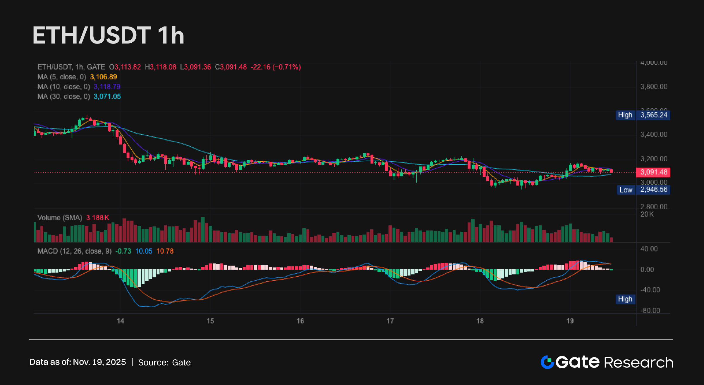
Task: Select the MA (5, close, 0) indicator label
Action: tap(62, 77)
